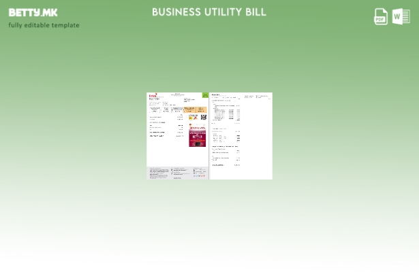This screenshot has width=419, height=272.
Task: Click the charges table on the second page
Action: point(226,112)
